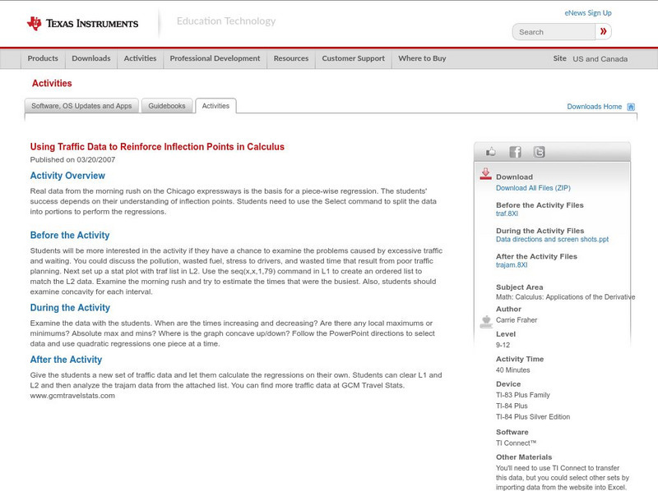Click the Before the Activity heading
The height and width of the screenshot is (491, 658).
tap(70, 235)
